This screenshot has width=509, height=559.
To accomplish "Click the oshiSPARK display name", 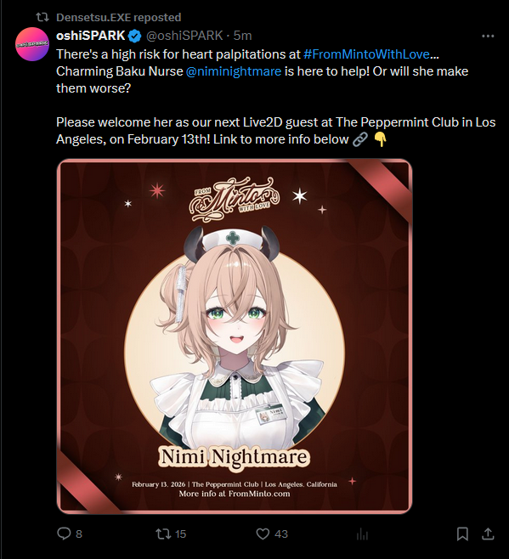I will coord(91,36).
